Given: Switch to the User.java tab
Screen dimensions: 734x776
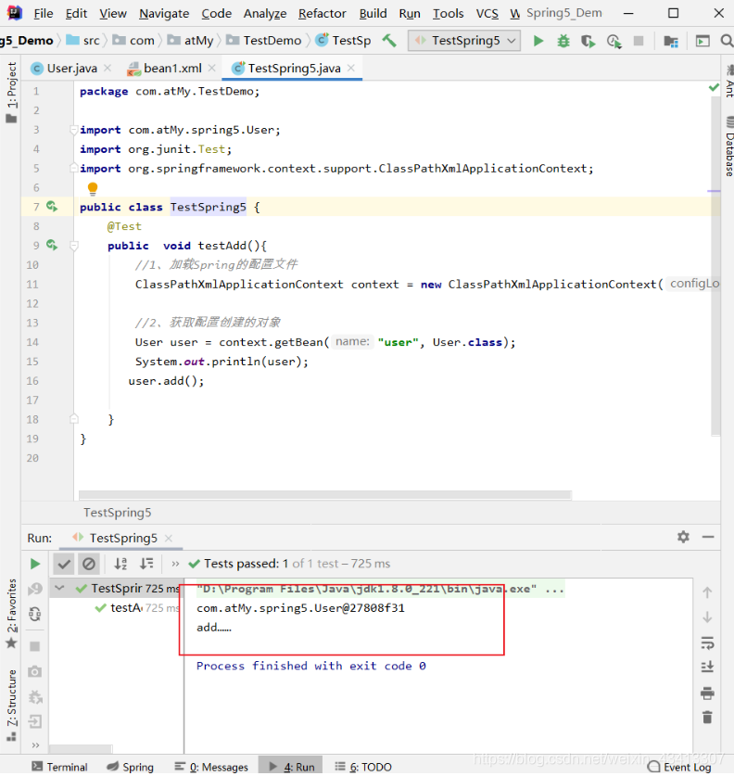Looking at the screenshot, I should click(71, 69).
